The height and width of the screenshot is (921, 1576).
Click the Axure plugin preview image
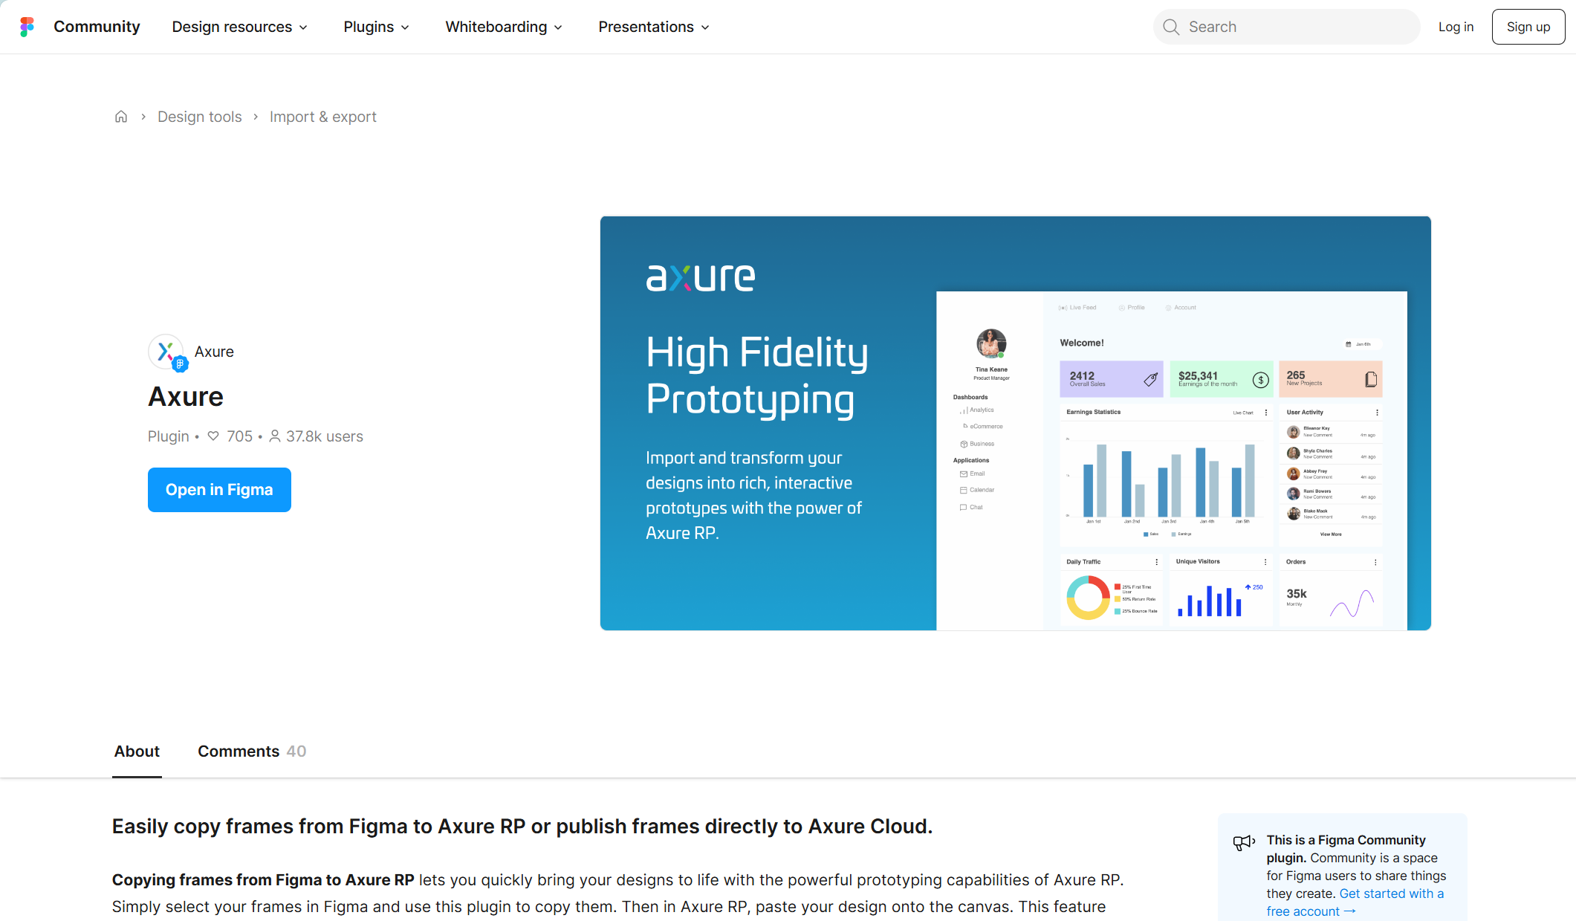pos(1015,423)
